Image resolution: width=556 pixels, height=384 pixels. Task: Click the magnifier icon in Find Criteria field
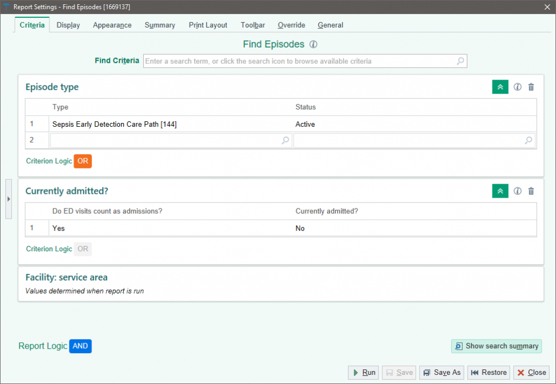click(x=460, y=61)
